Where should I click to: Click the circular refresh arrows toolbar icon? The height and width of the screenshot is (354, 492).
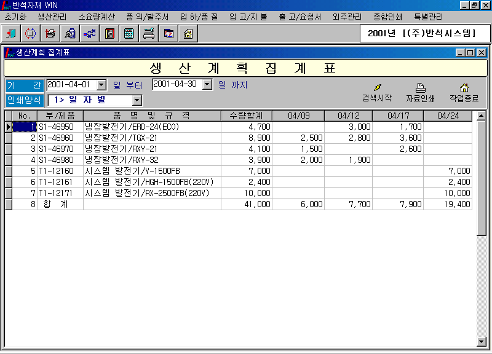30,34
